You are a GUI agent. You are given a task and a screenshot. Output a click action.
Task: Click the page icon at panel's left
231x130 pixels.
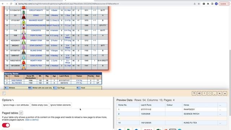(4, 94)
